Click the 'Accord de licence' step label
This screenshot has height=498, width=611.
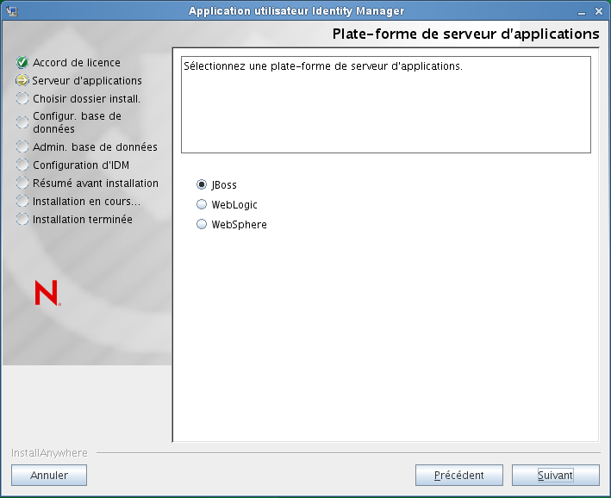coord(77,62)
